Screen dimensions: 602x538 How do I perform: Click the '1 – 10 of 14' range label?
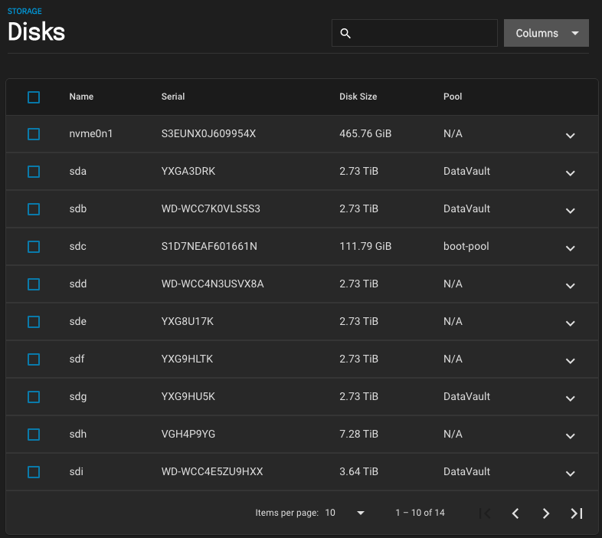(420, 513)
